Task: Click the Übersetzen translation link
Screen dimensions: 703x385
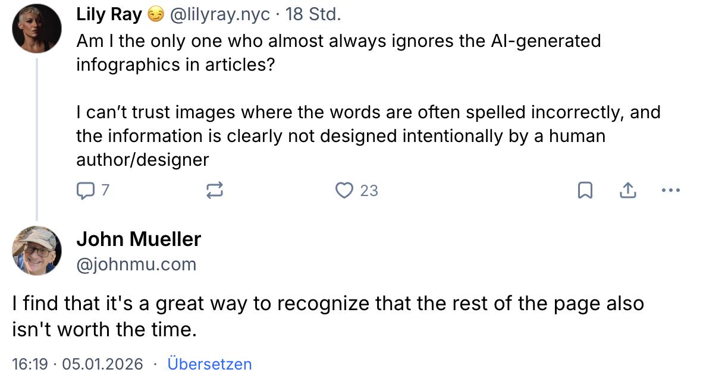Action: click(209, 364)
